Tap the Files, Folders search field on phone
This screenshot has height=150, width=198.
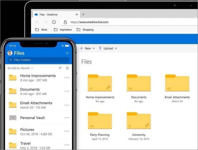[x=38, y=60]
